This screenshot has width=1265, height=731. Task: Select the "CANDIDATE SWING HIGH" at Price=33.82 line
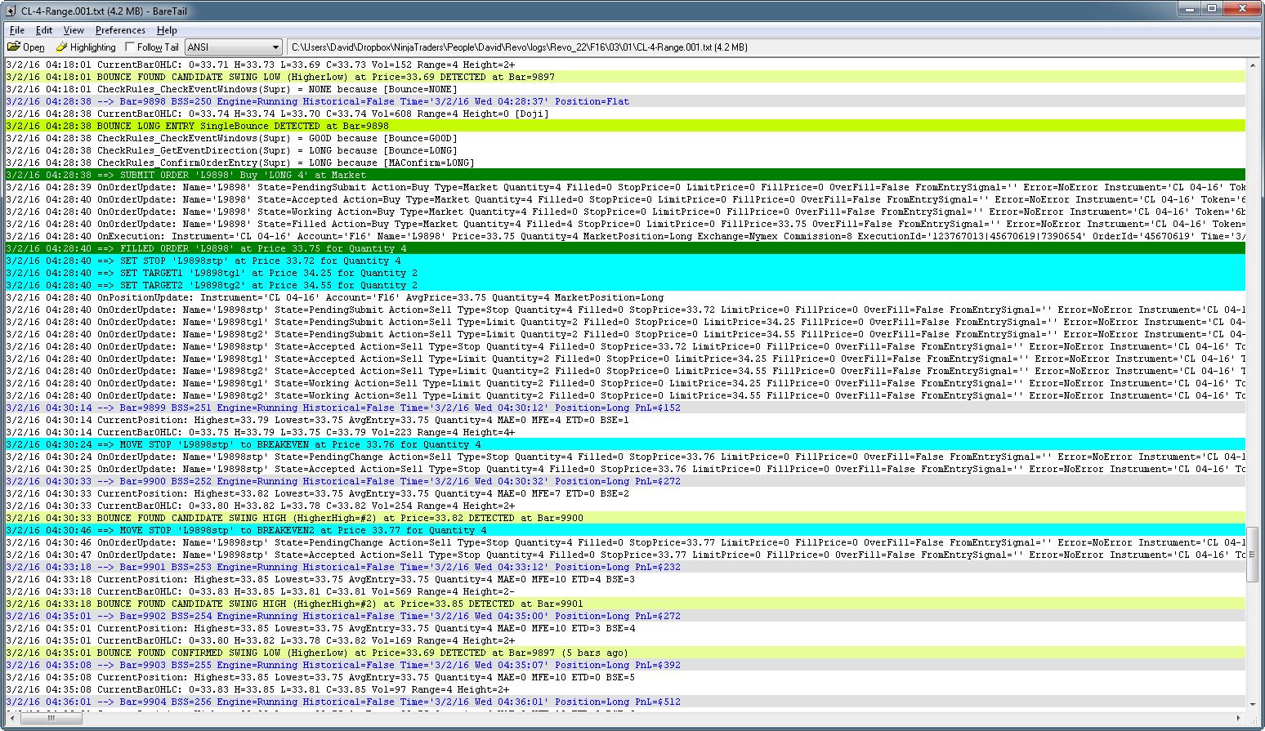coord(625,518)
